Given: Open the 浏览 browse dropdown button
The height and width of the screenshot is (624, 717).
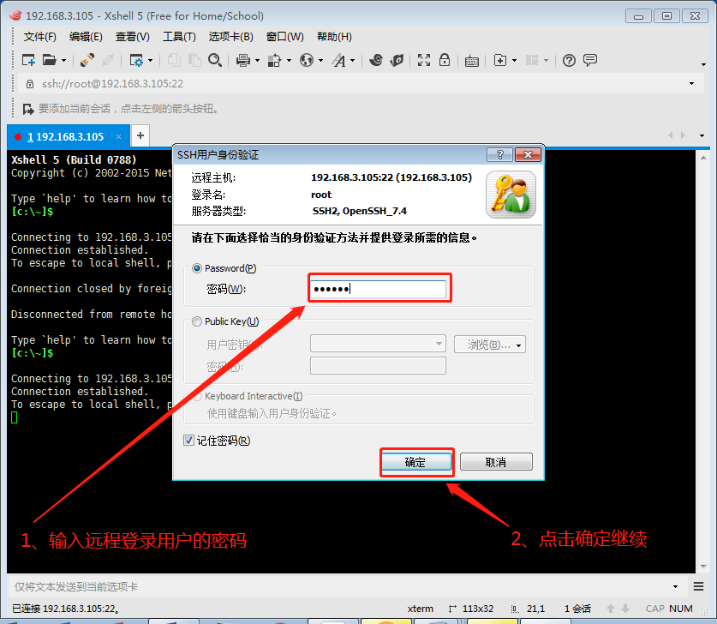Looking at the screenshot, I should point(489,344).
